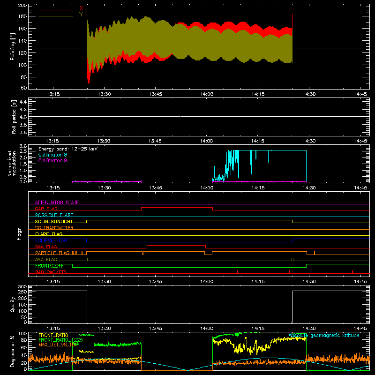The width and height of the screenshot is (375, 375).
Task: Click '13:30' time label under roll period plot
Action: pyautogui.click(x=104, y=141)
